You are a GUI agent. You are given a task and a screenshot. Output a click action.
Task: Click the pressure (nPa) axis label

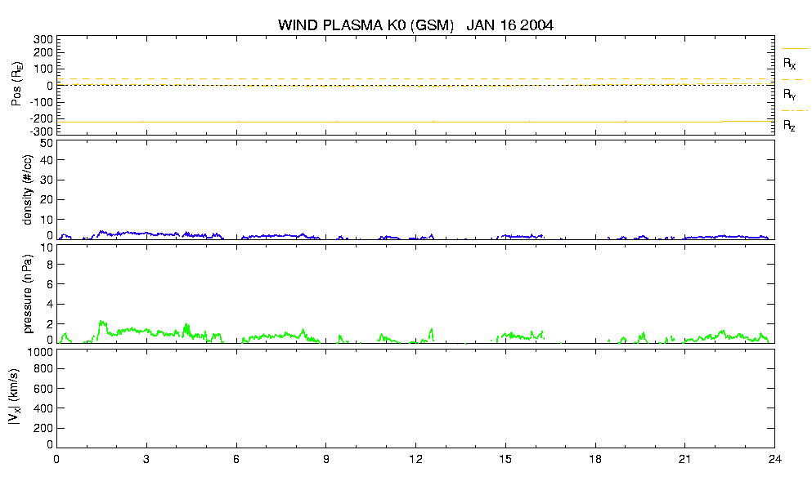(x=27, y=294)
